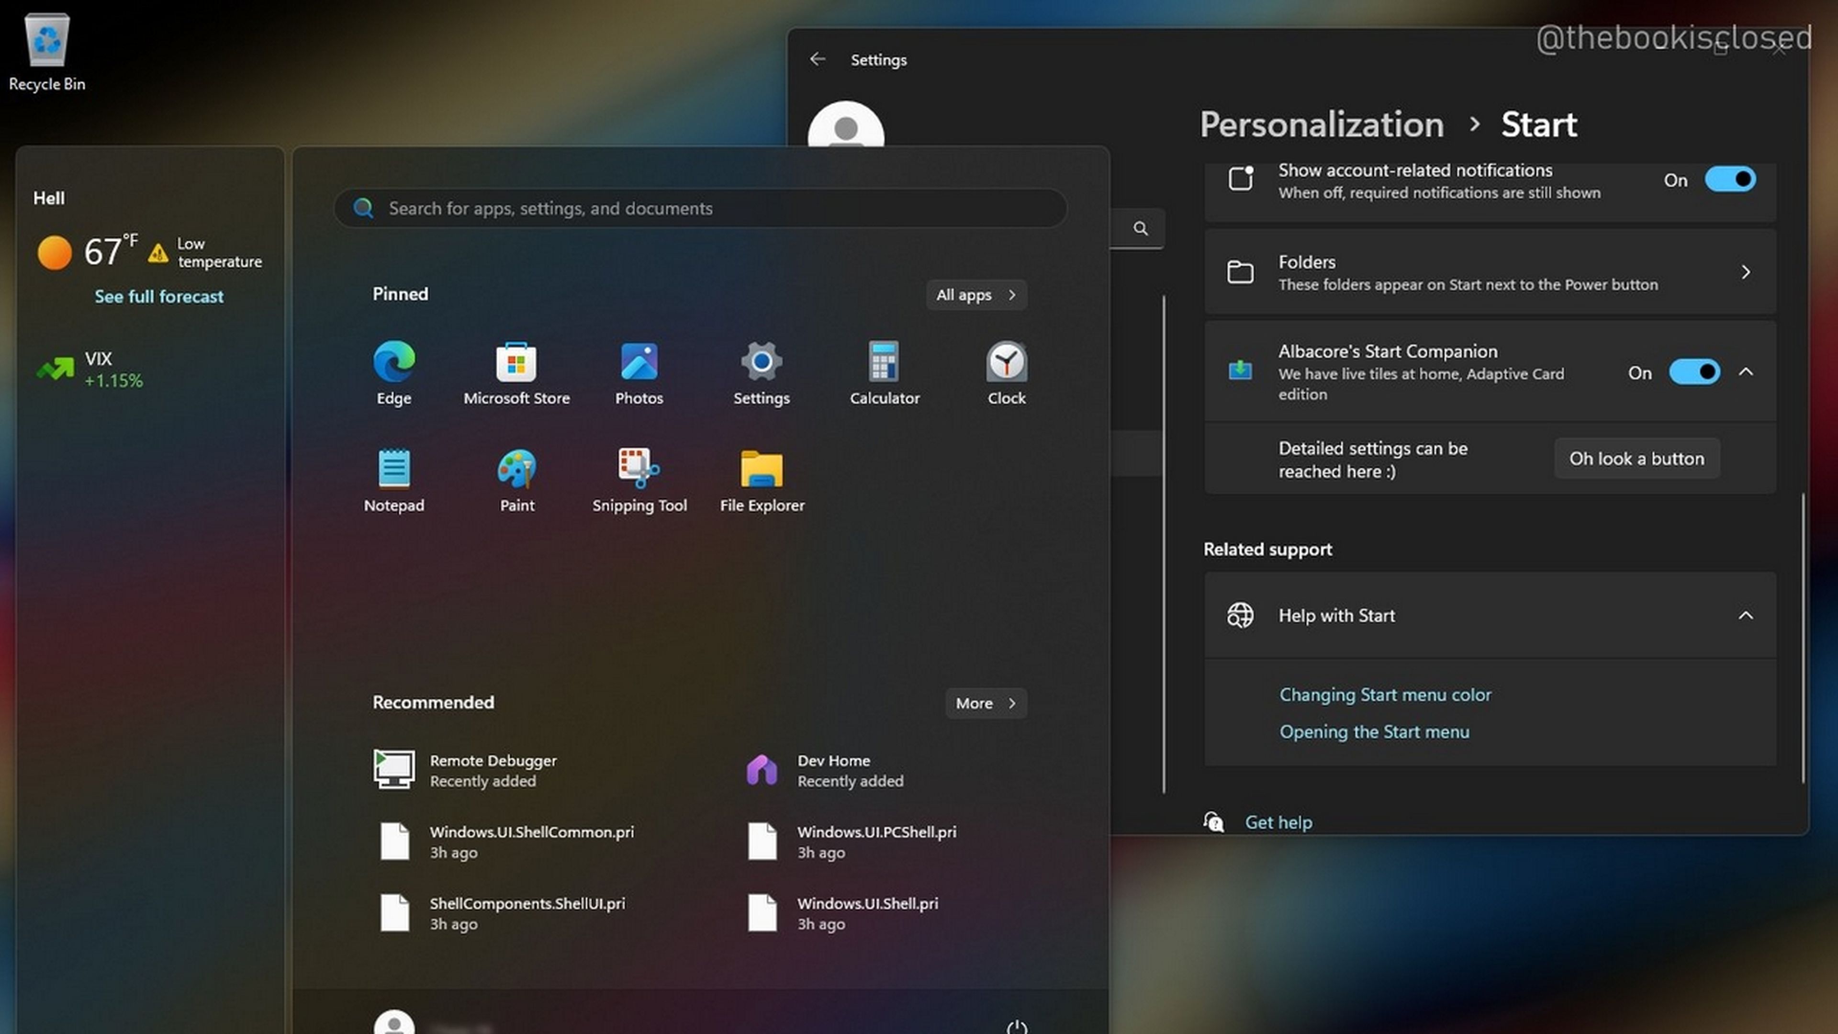Image resolution: width=1838 pixels, height=1034 pixels.
Task: Open the Paint app
Action: [516, 480]
